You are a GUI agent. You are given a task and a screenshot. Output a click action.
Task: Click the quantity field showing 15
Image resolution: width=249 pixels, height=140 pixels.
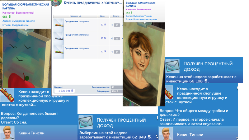(117, 38)
